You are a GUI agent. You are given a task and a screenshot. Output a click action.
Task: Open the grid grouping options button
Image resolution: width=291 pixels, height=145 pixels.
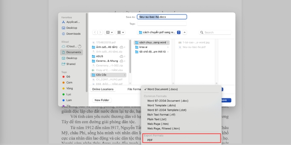(121, 32)
